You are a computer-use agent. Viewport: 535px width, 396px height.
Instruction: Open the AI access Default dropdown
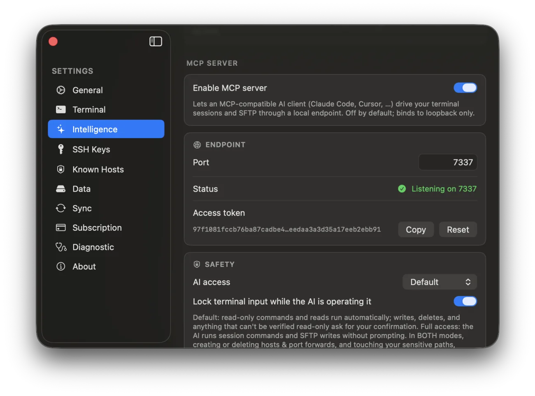[x=440, y=282]
